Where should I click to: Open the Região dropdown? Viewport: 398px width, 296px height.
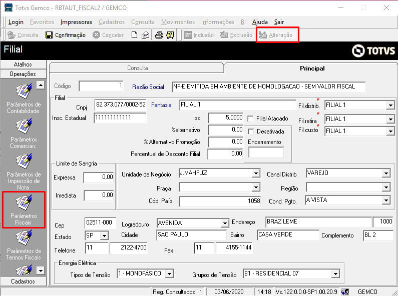tap(386, 187)
